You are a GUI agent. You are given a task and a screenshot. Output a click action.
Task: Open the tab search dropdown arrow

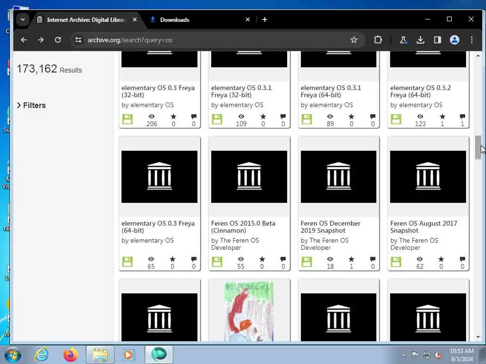pos(23,19)
